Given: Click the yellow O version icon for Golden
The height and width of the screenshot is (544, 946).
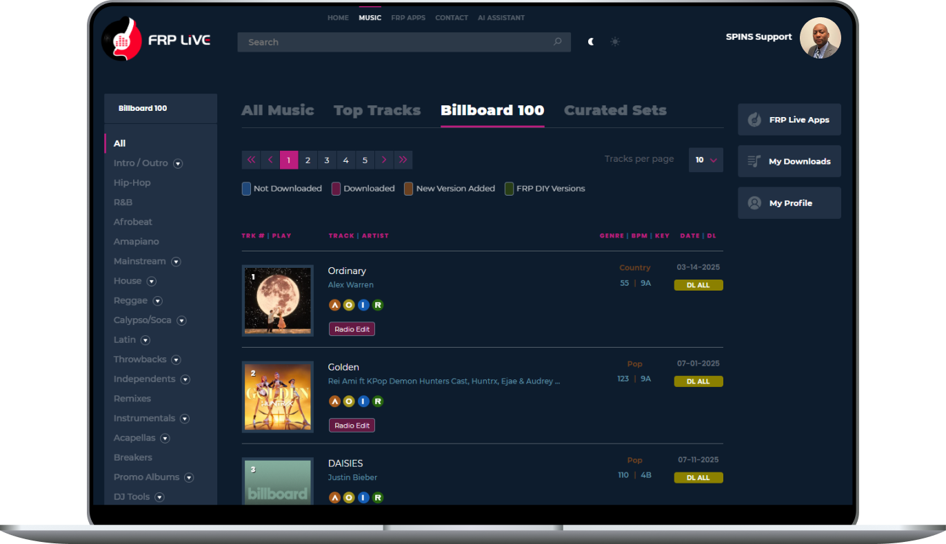Looking at the screenshot, I should click(349, 401).
